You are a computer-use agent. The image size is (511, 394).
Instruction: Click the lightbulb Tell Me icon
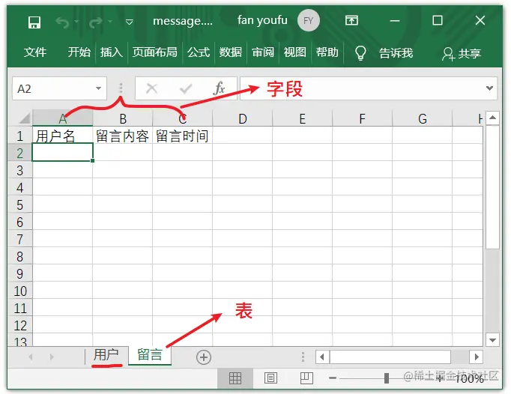point(360,52)
